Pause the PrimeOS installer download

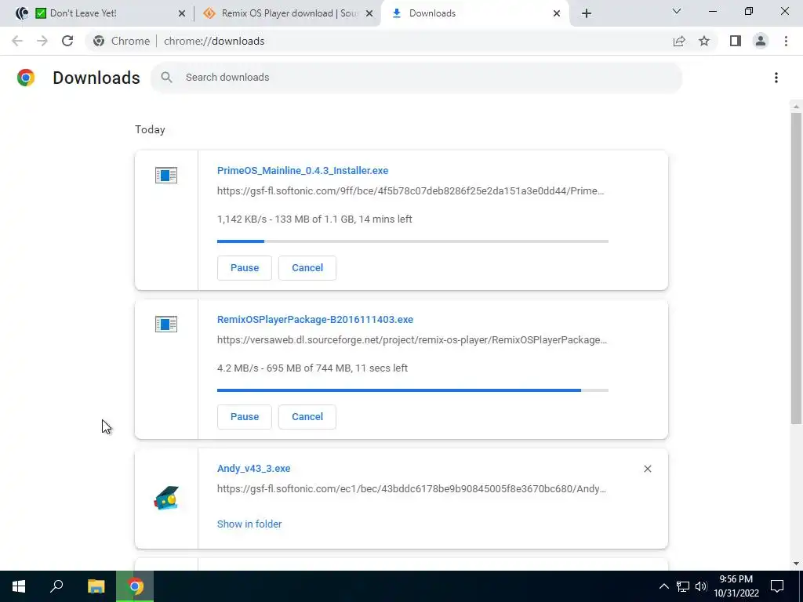(245, 268)
